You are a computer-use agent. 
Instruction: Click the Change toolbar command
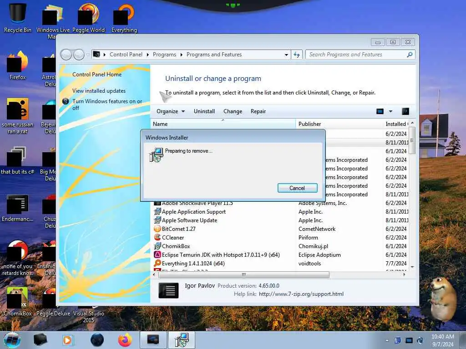point(233,111)
